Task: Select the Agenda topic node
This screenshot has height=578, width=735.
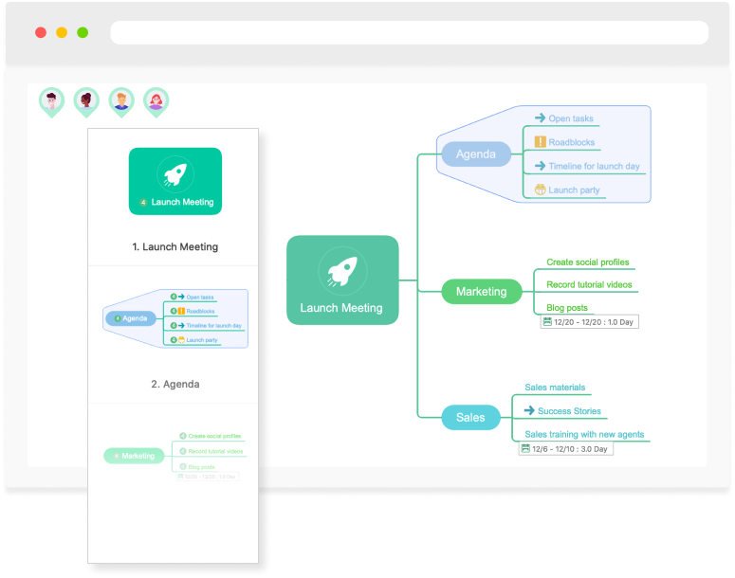Action: pos(475,154)
